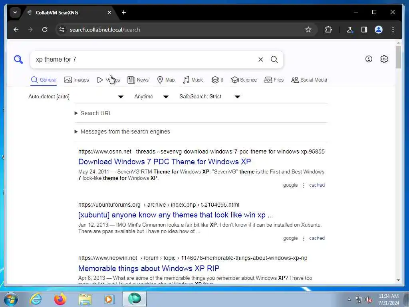
Task: Reload the page
Action: [45, 30]
